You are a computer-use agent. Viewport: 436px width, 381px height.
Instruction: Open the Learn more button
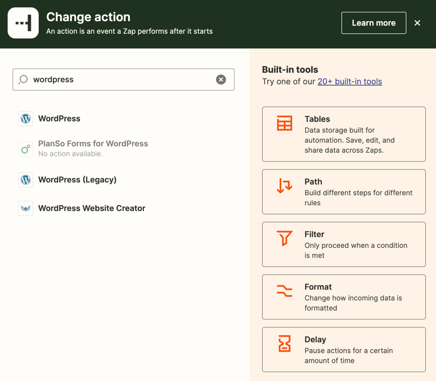click(374, 23)
